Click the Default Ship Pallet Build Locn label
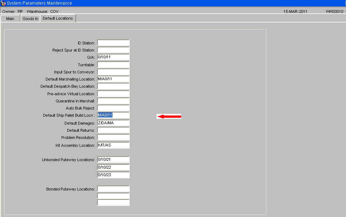346x217 pixels. (69, 115)
